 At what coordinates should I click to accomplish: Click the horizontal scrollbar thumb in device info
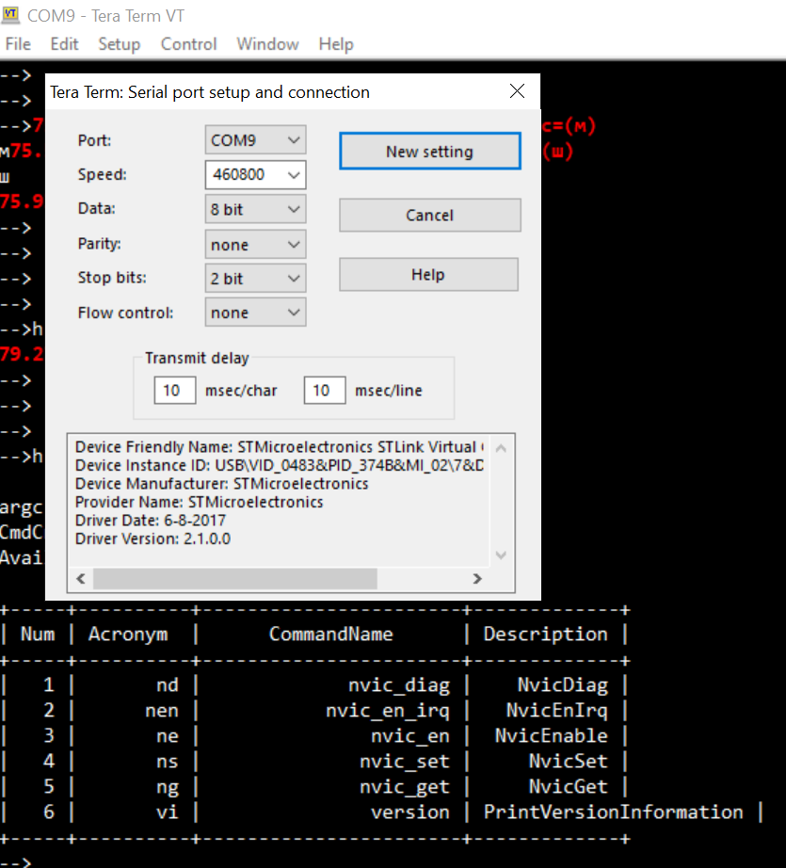(x=235, y=578)
